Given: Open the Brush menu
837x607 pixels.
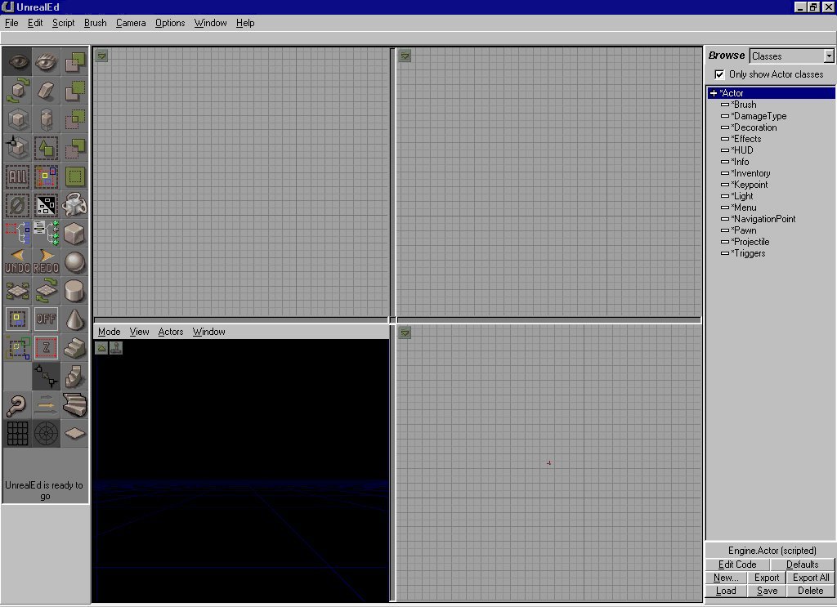Looking at the screenshot, I should click(x=96, y=23).
